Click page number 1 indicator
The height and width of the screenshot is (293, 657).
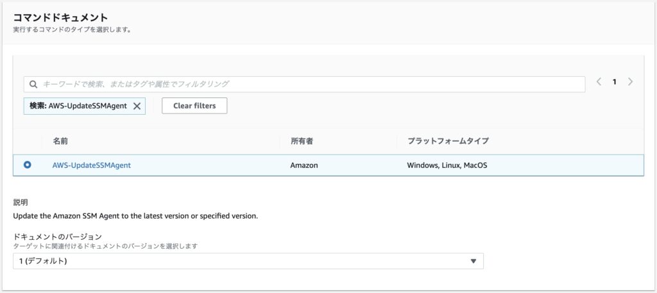point(614,83)
